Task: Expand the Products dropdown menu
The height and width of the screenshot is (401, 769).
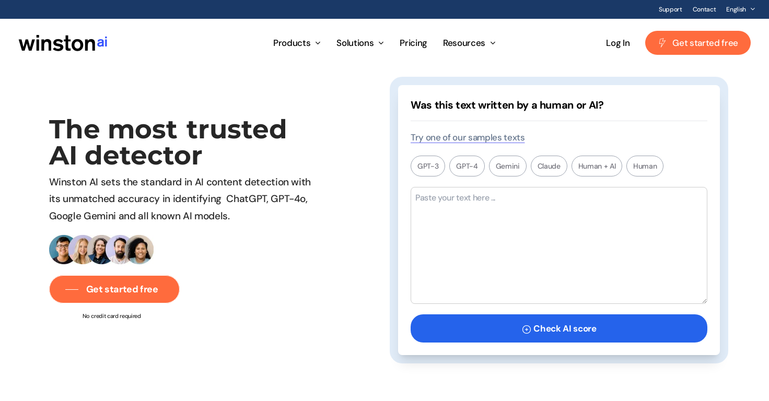Action: (297, 43)
